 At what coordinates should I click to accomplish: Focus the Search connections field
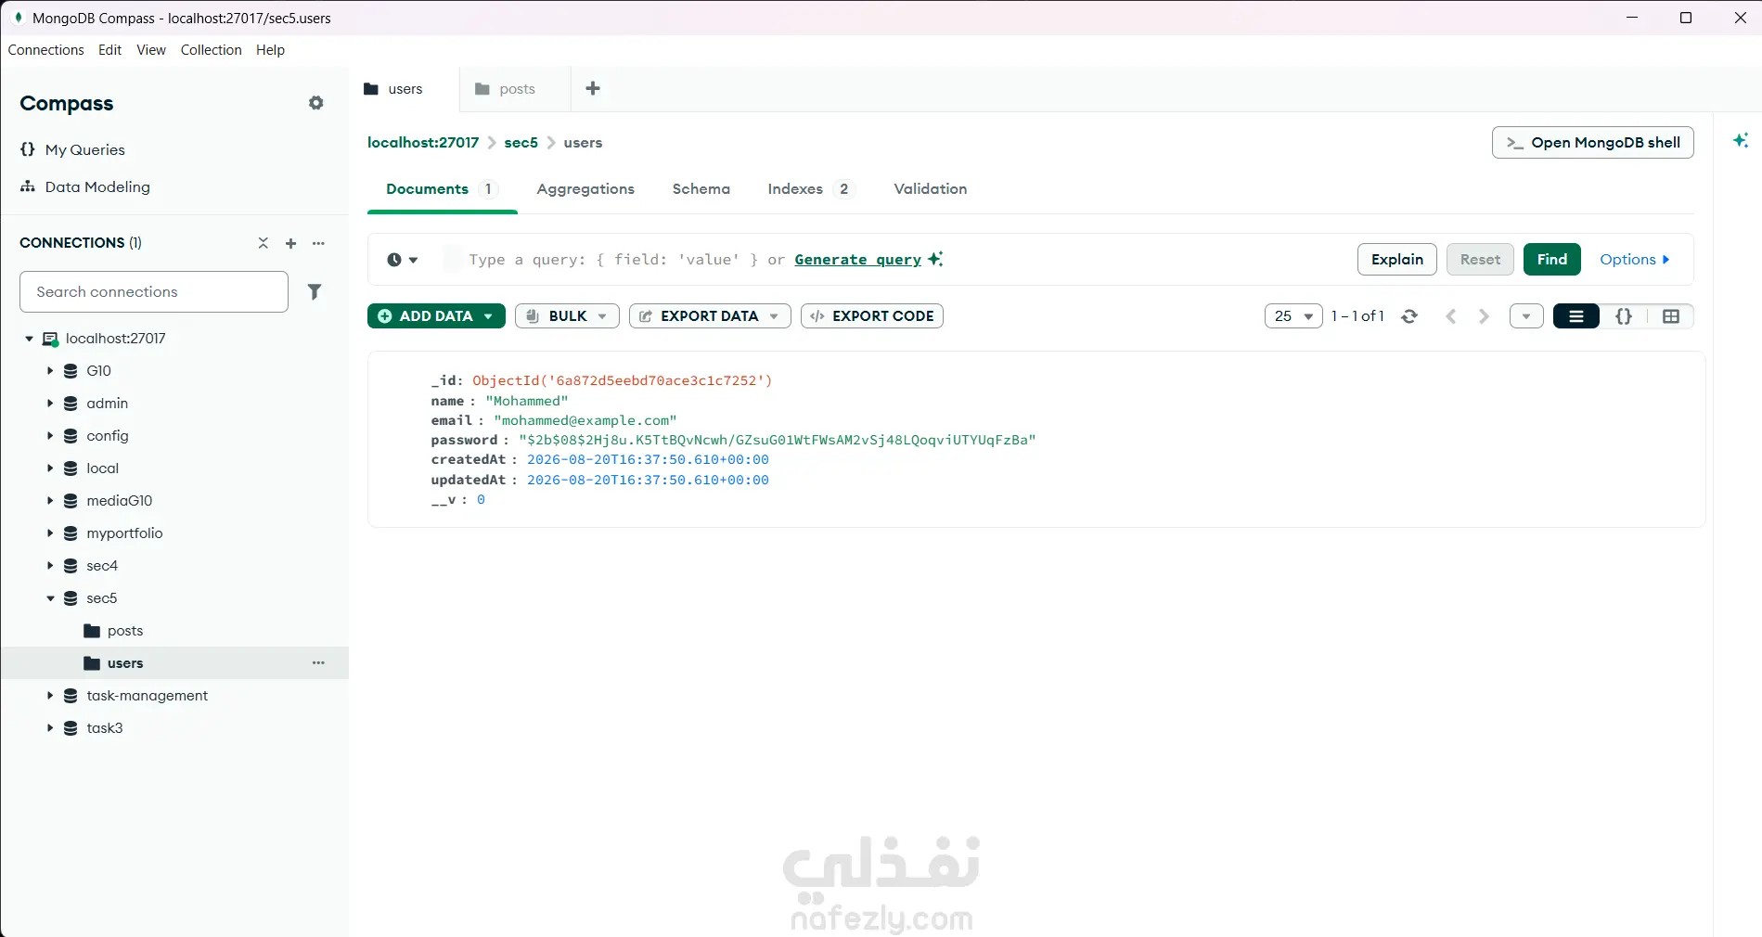154,292
